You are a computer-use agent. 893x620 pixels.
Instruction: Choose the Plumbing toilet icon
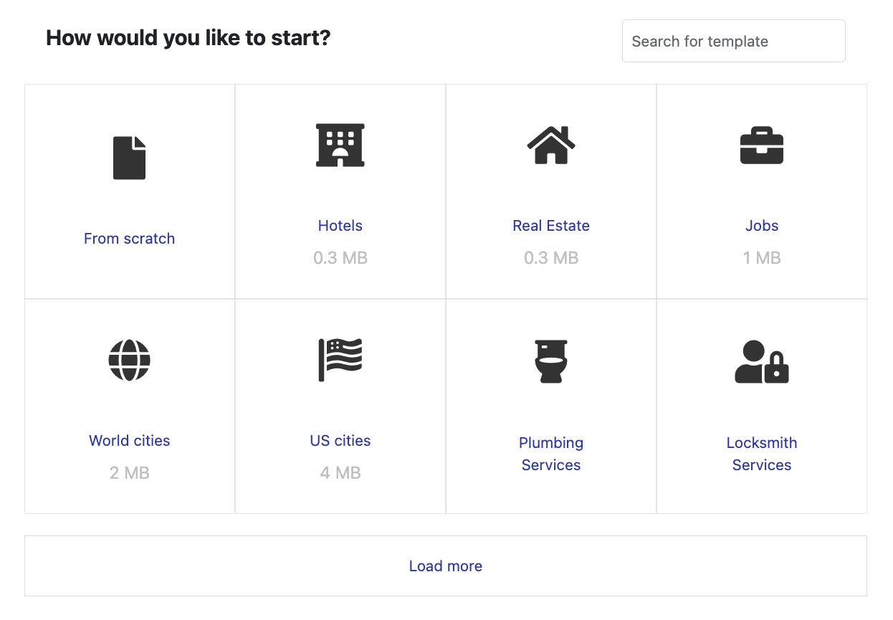pyautogui.click(x=551, y=361)
